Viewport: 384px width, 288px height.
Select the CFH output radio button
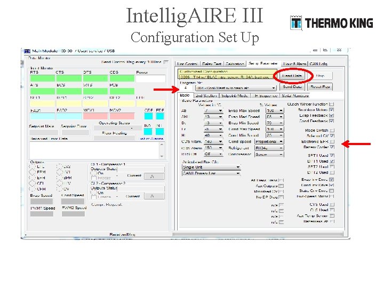[x=32, y=189]
